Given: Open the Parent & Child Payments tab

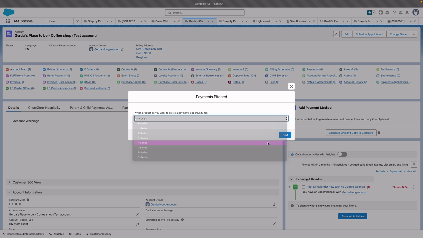Looking at the screenshot, I should (91, 108).
